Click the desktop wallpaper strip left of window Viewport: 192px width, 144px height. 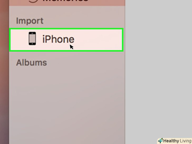[4, 72]
